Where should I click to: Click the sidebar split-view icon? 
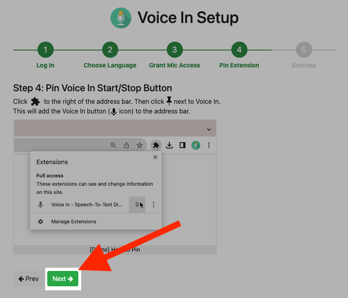[x=182, y=145]
